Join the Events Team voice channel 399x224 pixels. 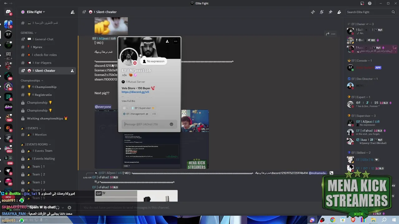coord(47,151)
